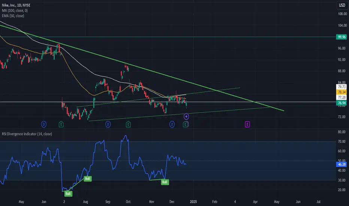
Task: Click the 96.00 price axis value
Action: (342, 48)
